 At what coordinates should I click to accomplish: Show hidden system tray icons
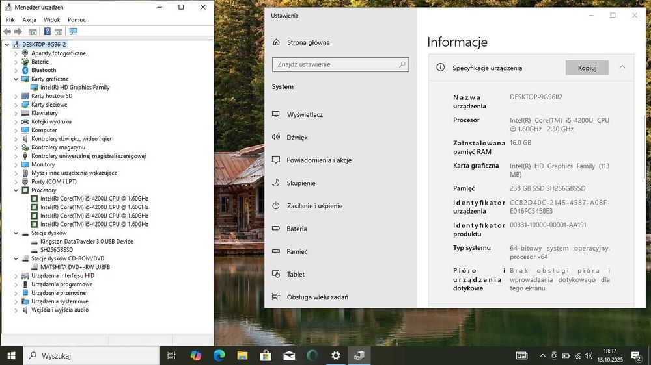pos(542,356)
